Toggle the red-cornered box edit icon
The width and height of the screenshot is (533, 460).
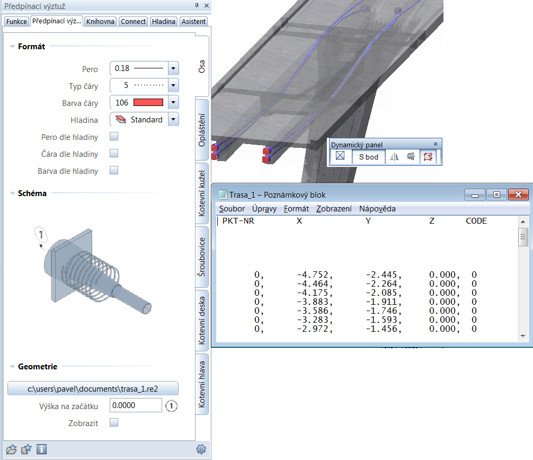coord(428,156)
